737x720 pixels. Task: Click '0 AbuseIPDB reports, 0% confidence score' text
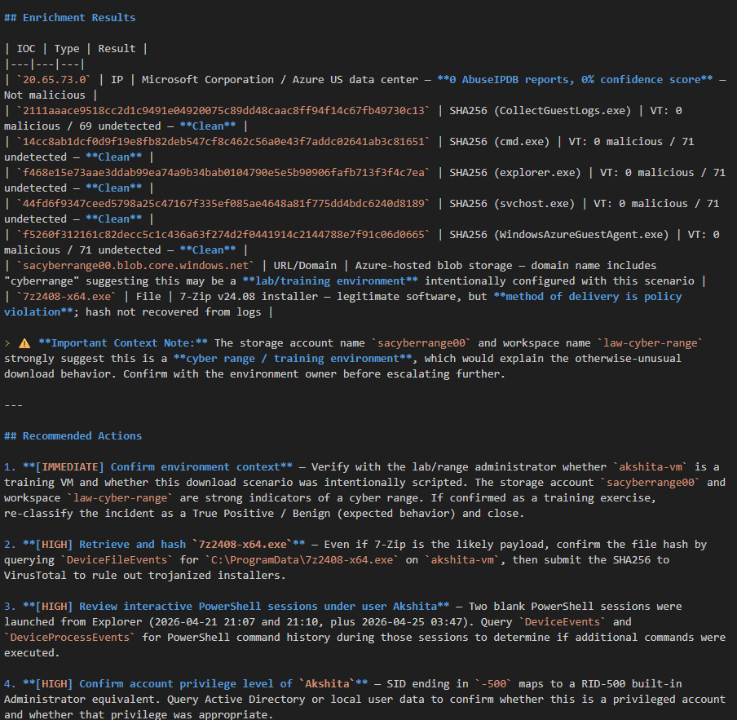coord(575,79)
